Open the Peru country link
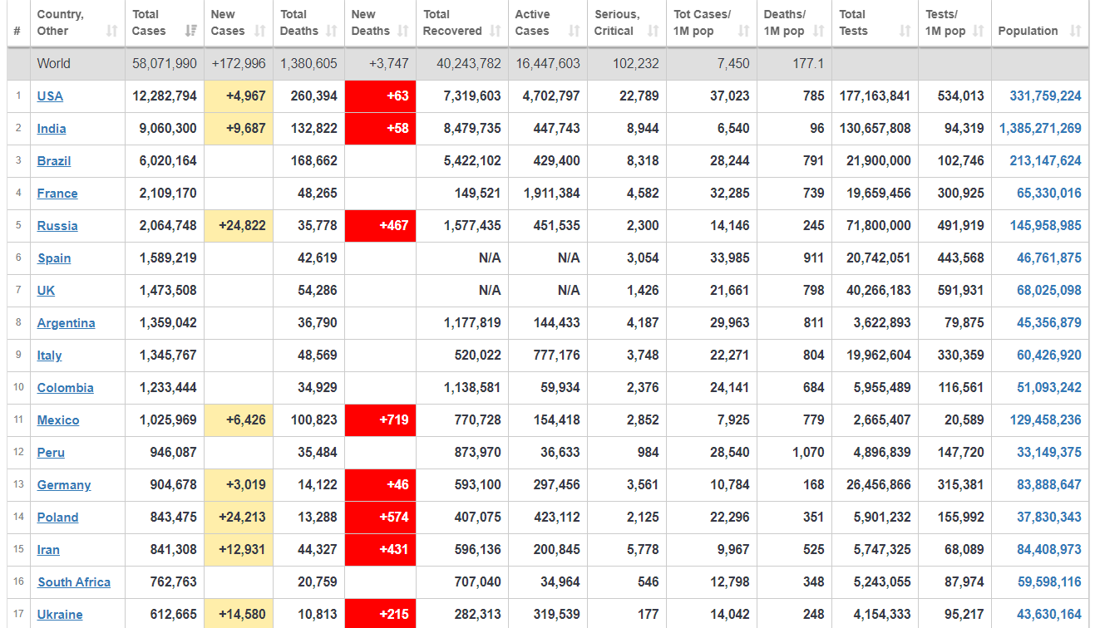The image size is (1095, 628). (x=51, y=453)
